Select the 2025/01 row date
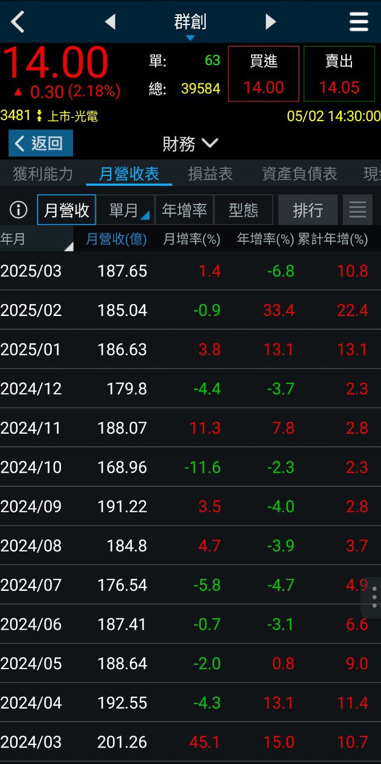381x764 pixels. click(31, 349)
